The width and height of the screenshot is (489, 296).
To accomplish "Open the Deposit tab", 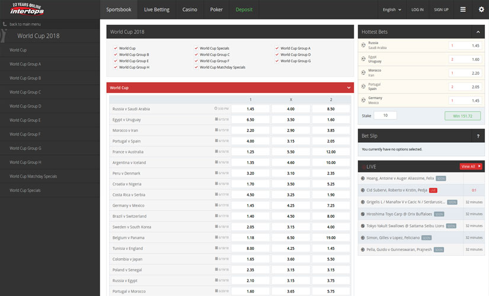I will point(244,9).
